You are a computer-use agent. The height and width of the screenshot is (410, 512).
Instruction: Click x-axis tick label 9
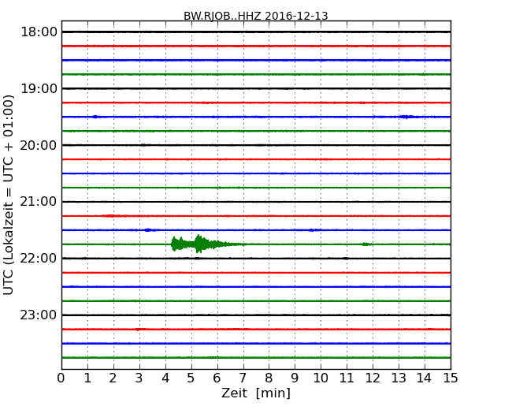coord(295,378)
